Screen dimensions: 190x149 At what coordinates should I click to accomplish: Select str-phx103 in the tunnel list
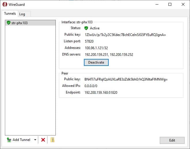[x=30, y=23]
